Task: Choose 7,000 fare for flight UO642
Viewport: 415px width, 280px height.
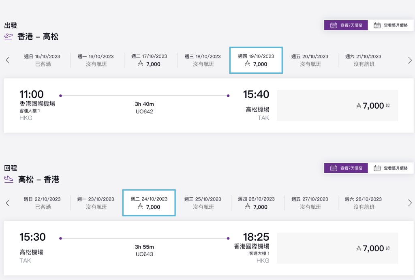Action: pos(337,106)
